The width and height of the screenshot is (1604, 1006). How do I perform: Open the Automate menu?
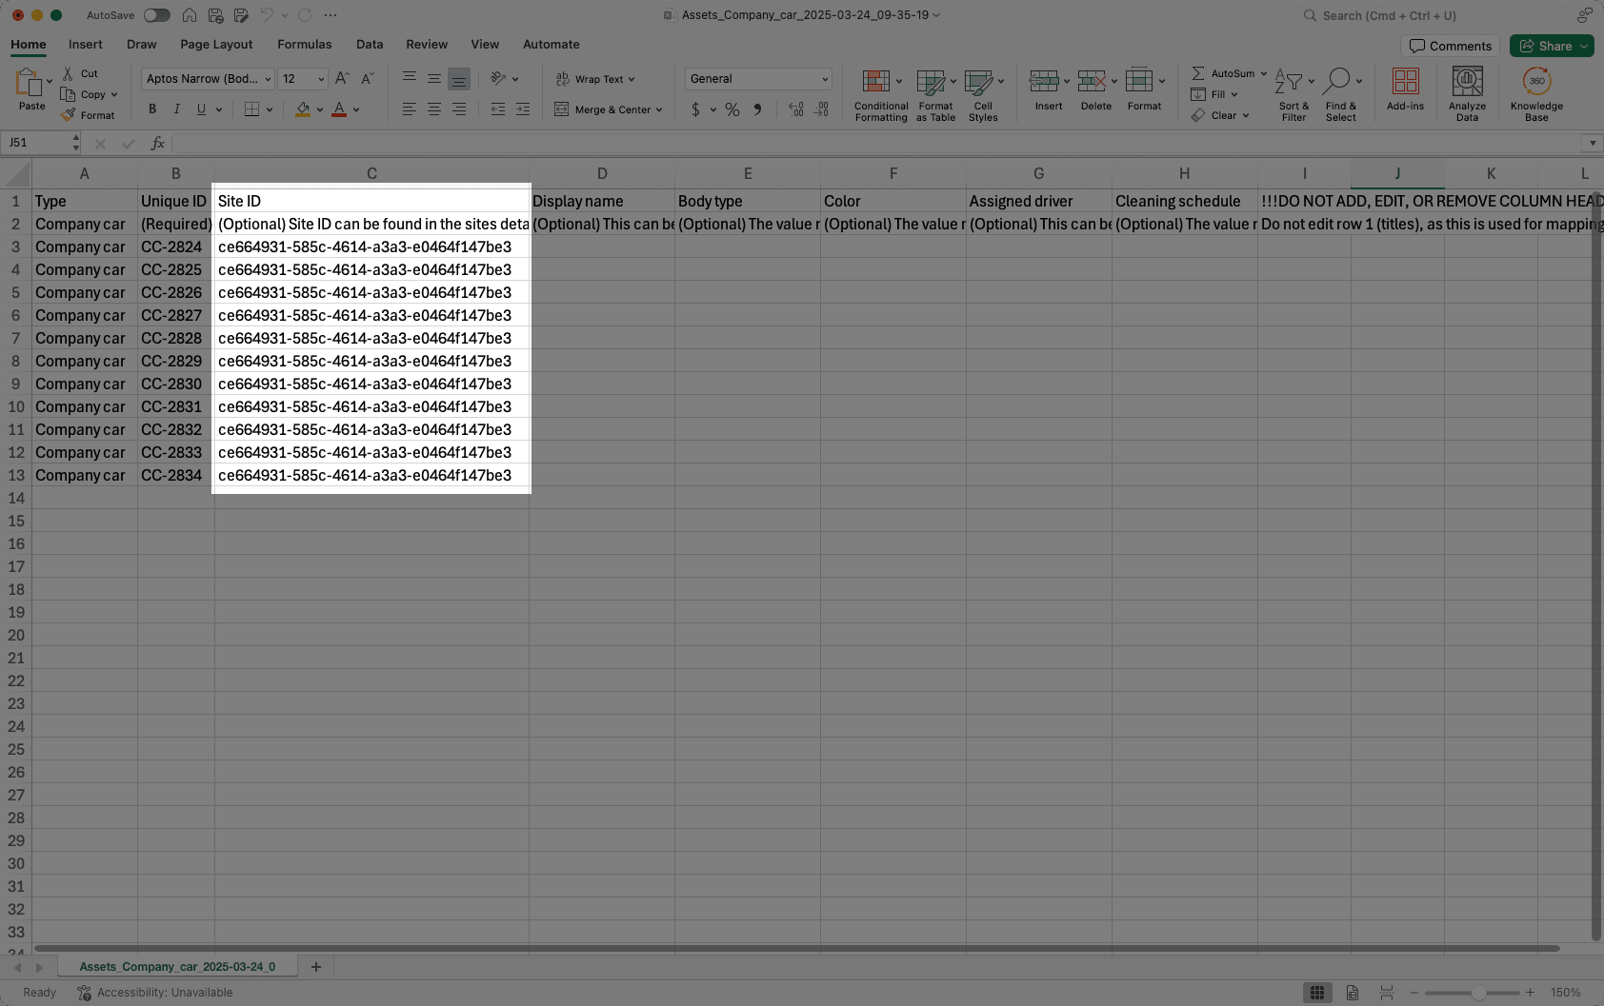[551, 44]
